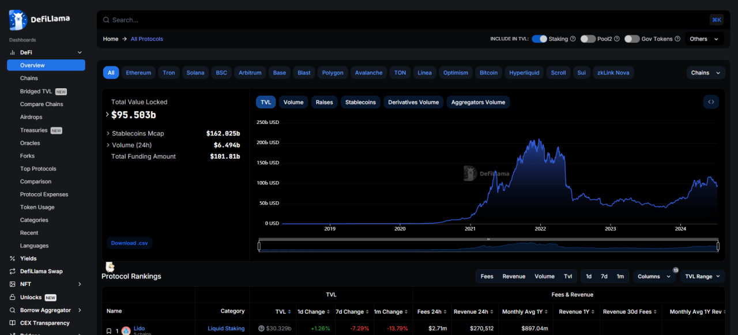Expand the Stablecoins Mcap row

[108, 133]
